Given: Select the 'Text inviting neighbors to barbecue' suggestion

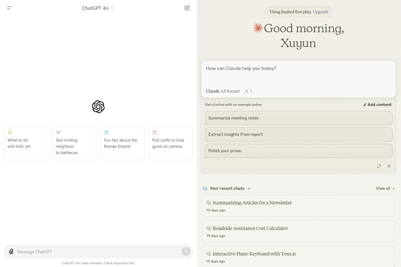Looking at the screenshot, I should coord(74,143).
